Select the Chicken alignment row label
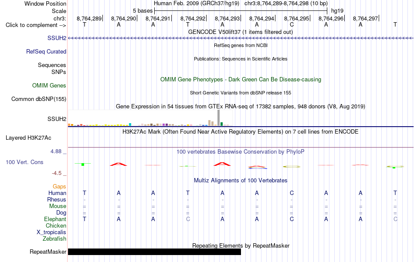The height and width of the screenshot is (262, 414). tap(56, 226)
